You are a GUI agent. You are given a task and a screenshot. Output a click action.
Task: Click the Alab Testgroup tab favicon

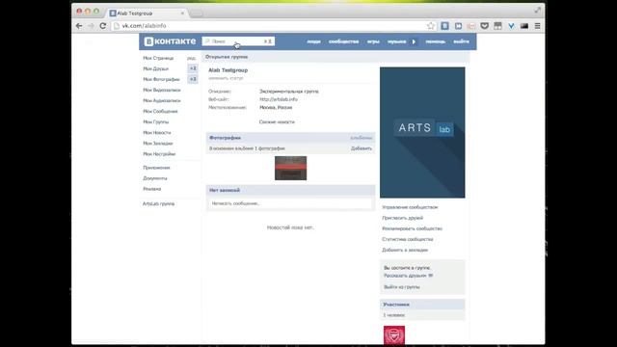(x=113, y=13)
